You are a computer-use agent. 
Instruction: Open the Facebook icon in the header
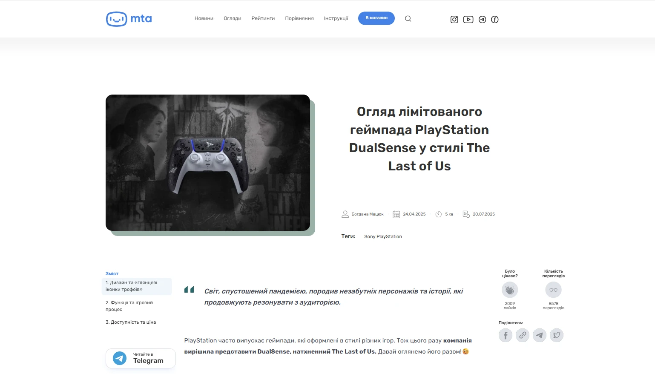[x=495, y=19]
